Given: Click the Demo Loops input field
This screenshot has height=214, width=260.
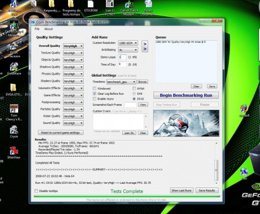Looking at the screenshot, I should (122, 57).
